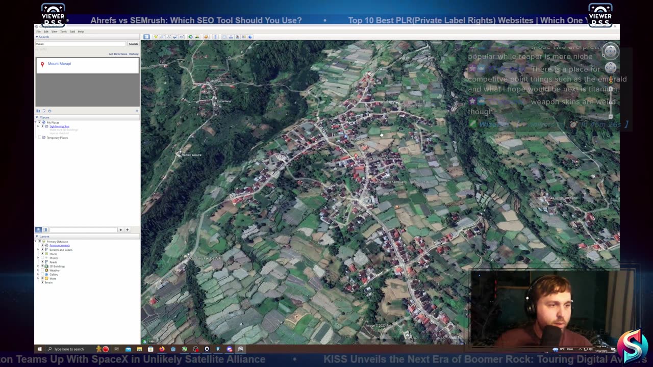
Task: Click the search field containing Marapi
Action: tap(81, 44)
